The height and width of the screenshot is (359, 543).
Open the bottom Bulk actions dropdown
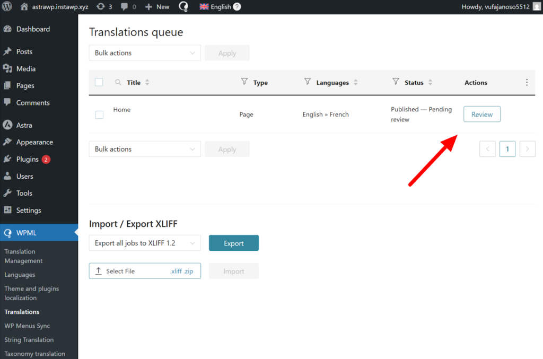coord(145,149)
